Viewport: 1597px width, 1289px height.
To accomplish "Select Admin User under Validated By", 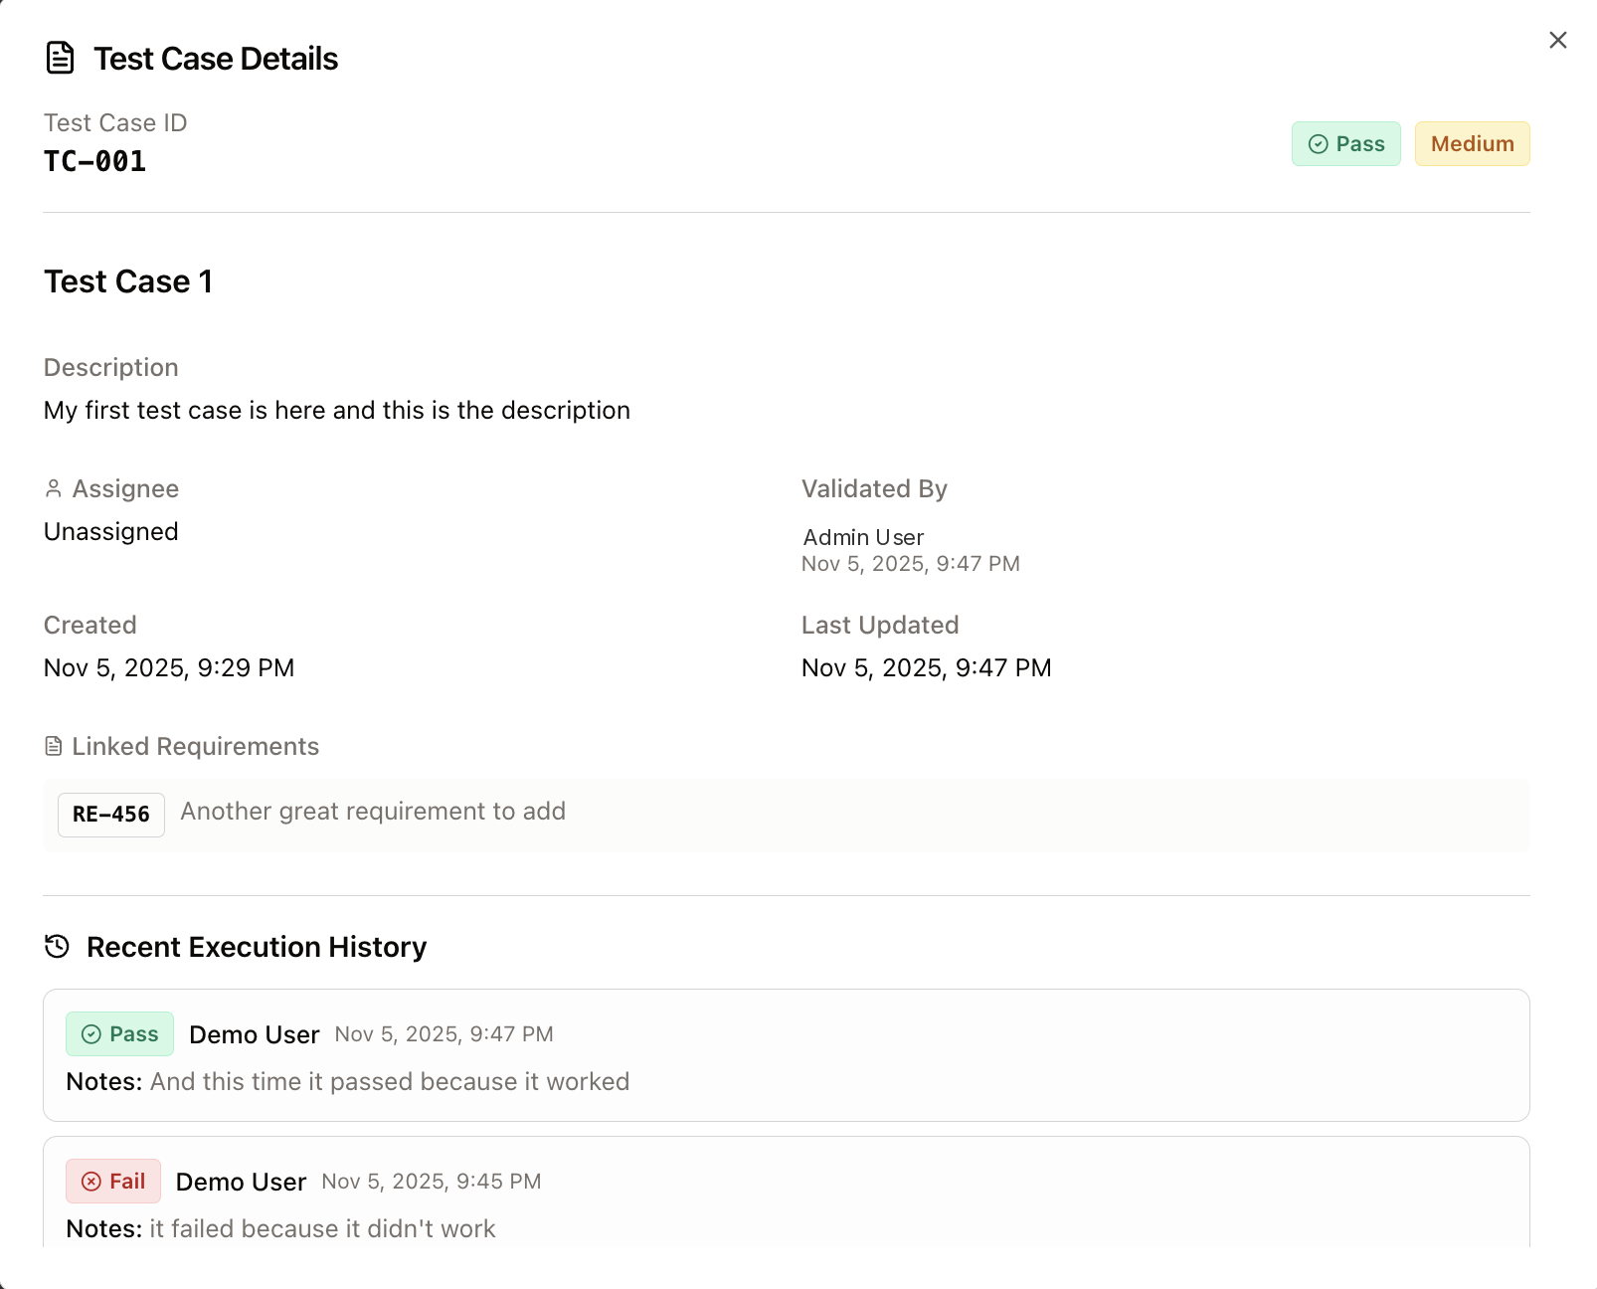I will (x=863, y=536).
